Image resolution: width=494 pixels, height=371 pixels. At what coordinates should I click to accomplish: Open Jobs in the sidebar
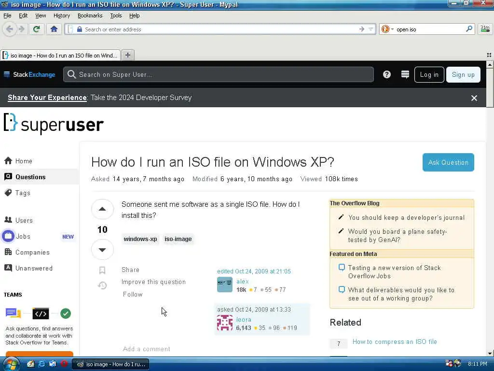click(x=23, y=236)
